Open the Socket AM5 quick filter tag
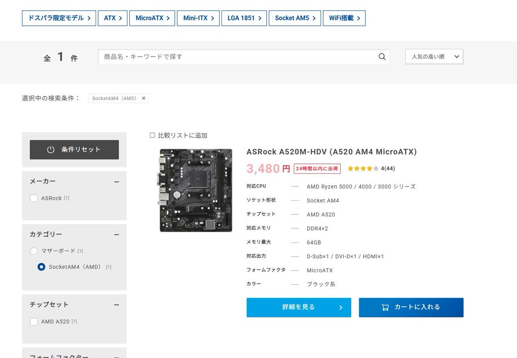 [295, 18]
